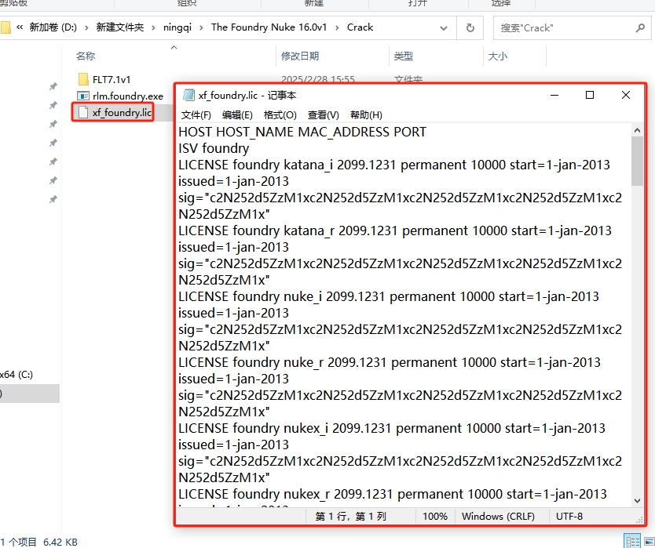Viewport: 655px width, 548px height.
Task: Click the refresh icon in the address bar
Action: click(469, 27)
